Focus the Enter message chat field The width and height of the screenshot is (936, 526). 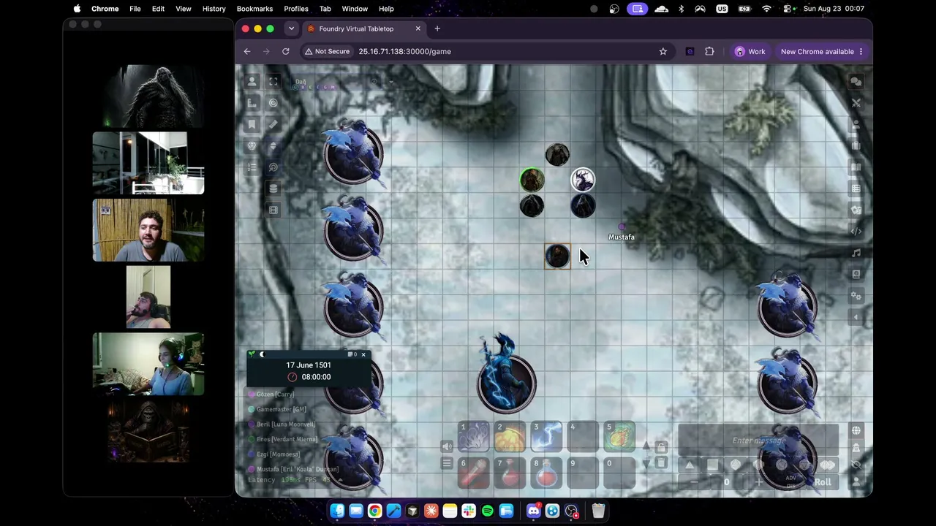(758, 441)
